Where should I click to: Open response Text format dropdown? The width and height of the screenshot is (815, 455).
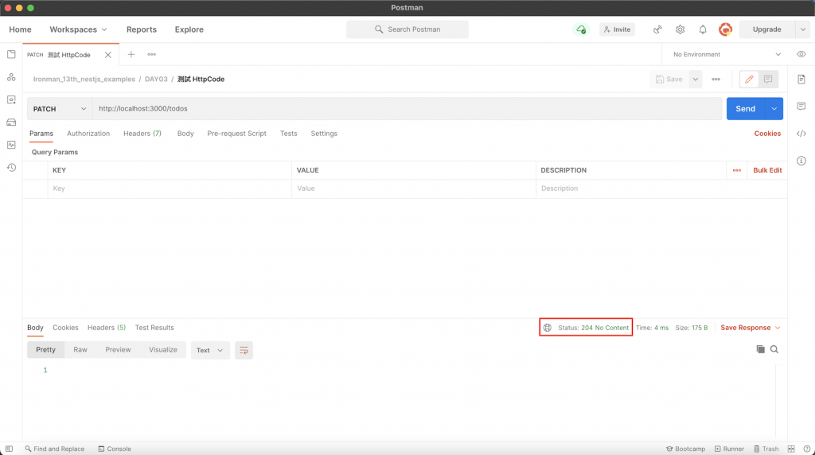pos(210,351)
